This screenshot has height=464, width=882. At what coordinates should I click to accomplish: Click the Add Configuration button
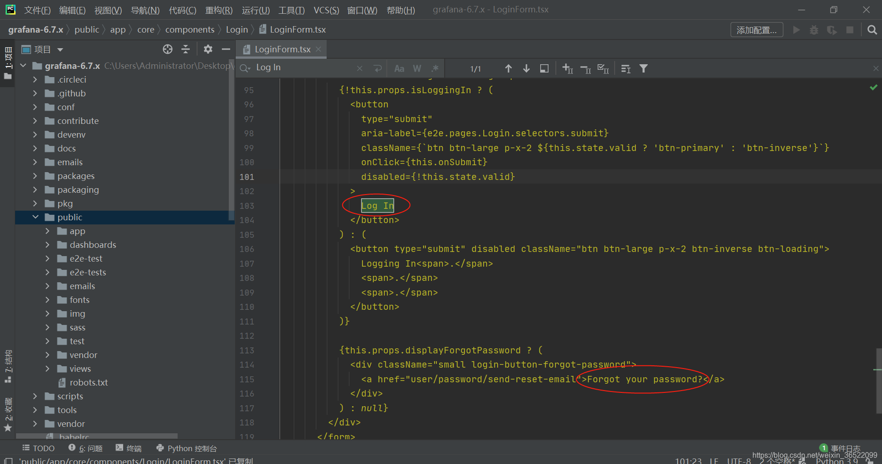[x=757, y=30]
